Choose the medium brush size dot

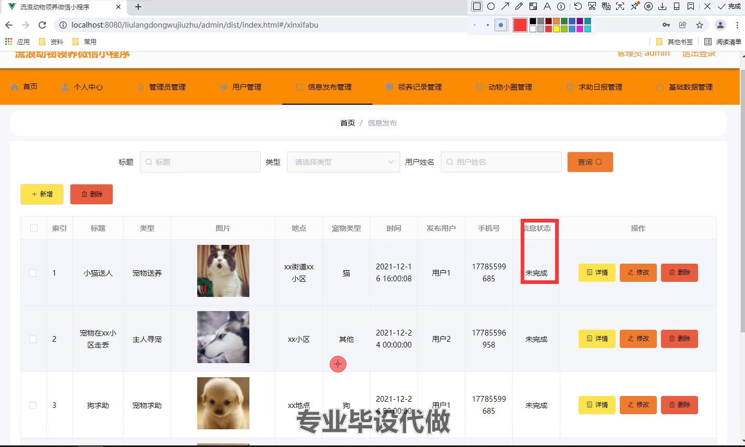[x=488, y=25]
